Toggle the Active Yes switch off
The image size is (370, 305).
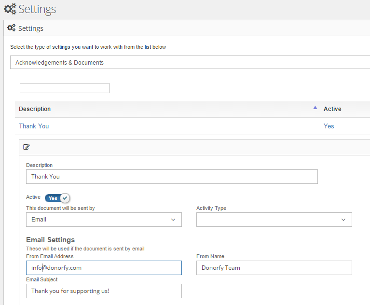click(57, 198)
